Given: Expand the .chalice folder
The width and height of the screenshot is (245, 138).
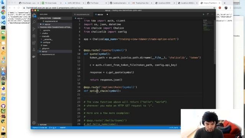Looking at the screenshot, I should pyautogui.click(x=45, y=33).
